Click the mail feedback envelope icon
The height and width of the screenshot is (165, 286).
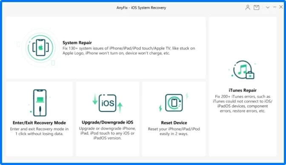(x=257, y=8)
